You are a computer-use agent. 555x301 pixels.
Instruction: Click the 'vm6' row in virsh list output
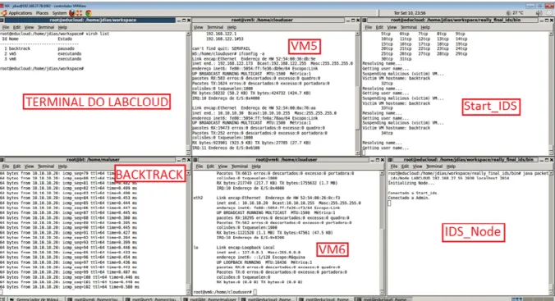43,59
